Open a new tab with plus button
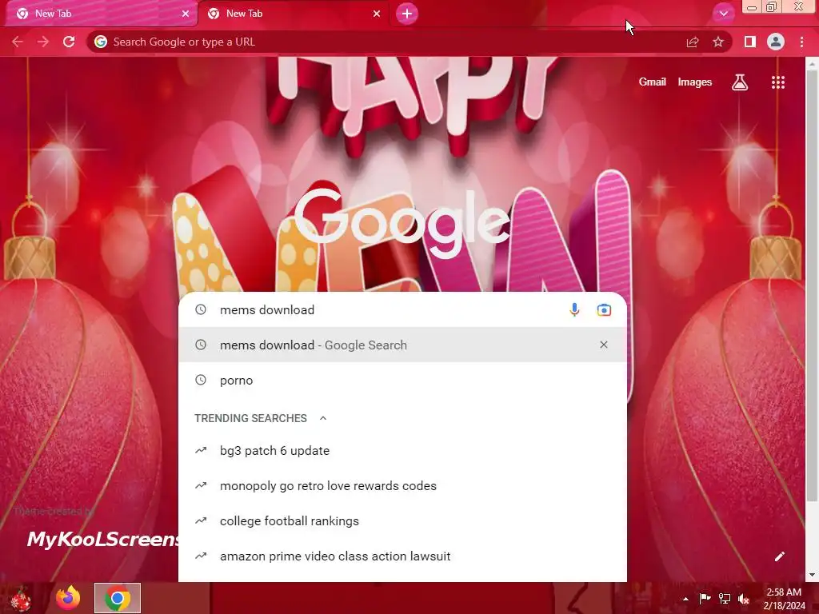Image resolution: width=819 pixels, height=614 pixels. pos(407,14)
